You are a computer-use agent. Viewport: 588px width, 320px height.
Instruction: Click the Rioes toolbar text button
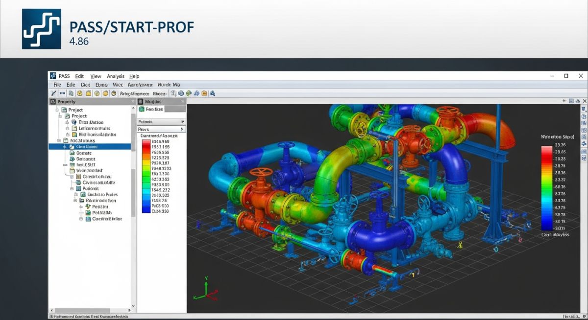point(159,93)
